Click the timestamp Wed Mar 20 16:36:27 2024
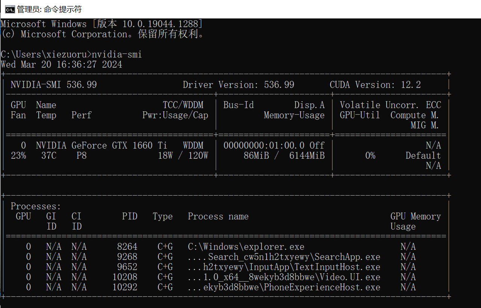This screenshot has width=481, height=308. coord(62,64)
